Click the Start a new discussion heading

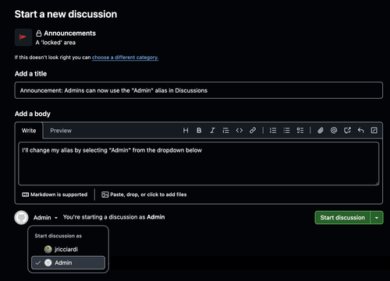[66, 14]
